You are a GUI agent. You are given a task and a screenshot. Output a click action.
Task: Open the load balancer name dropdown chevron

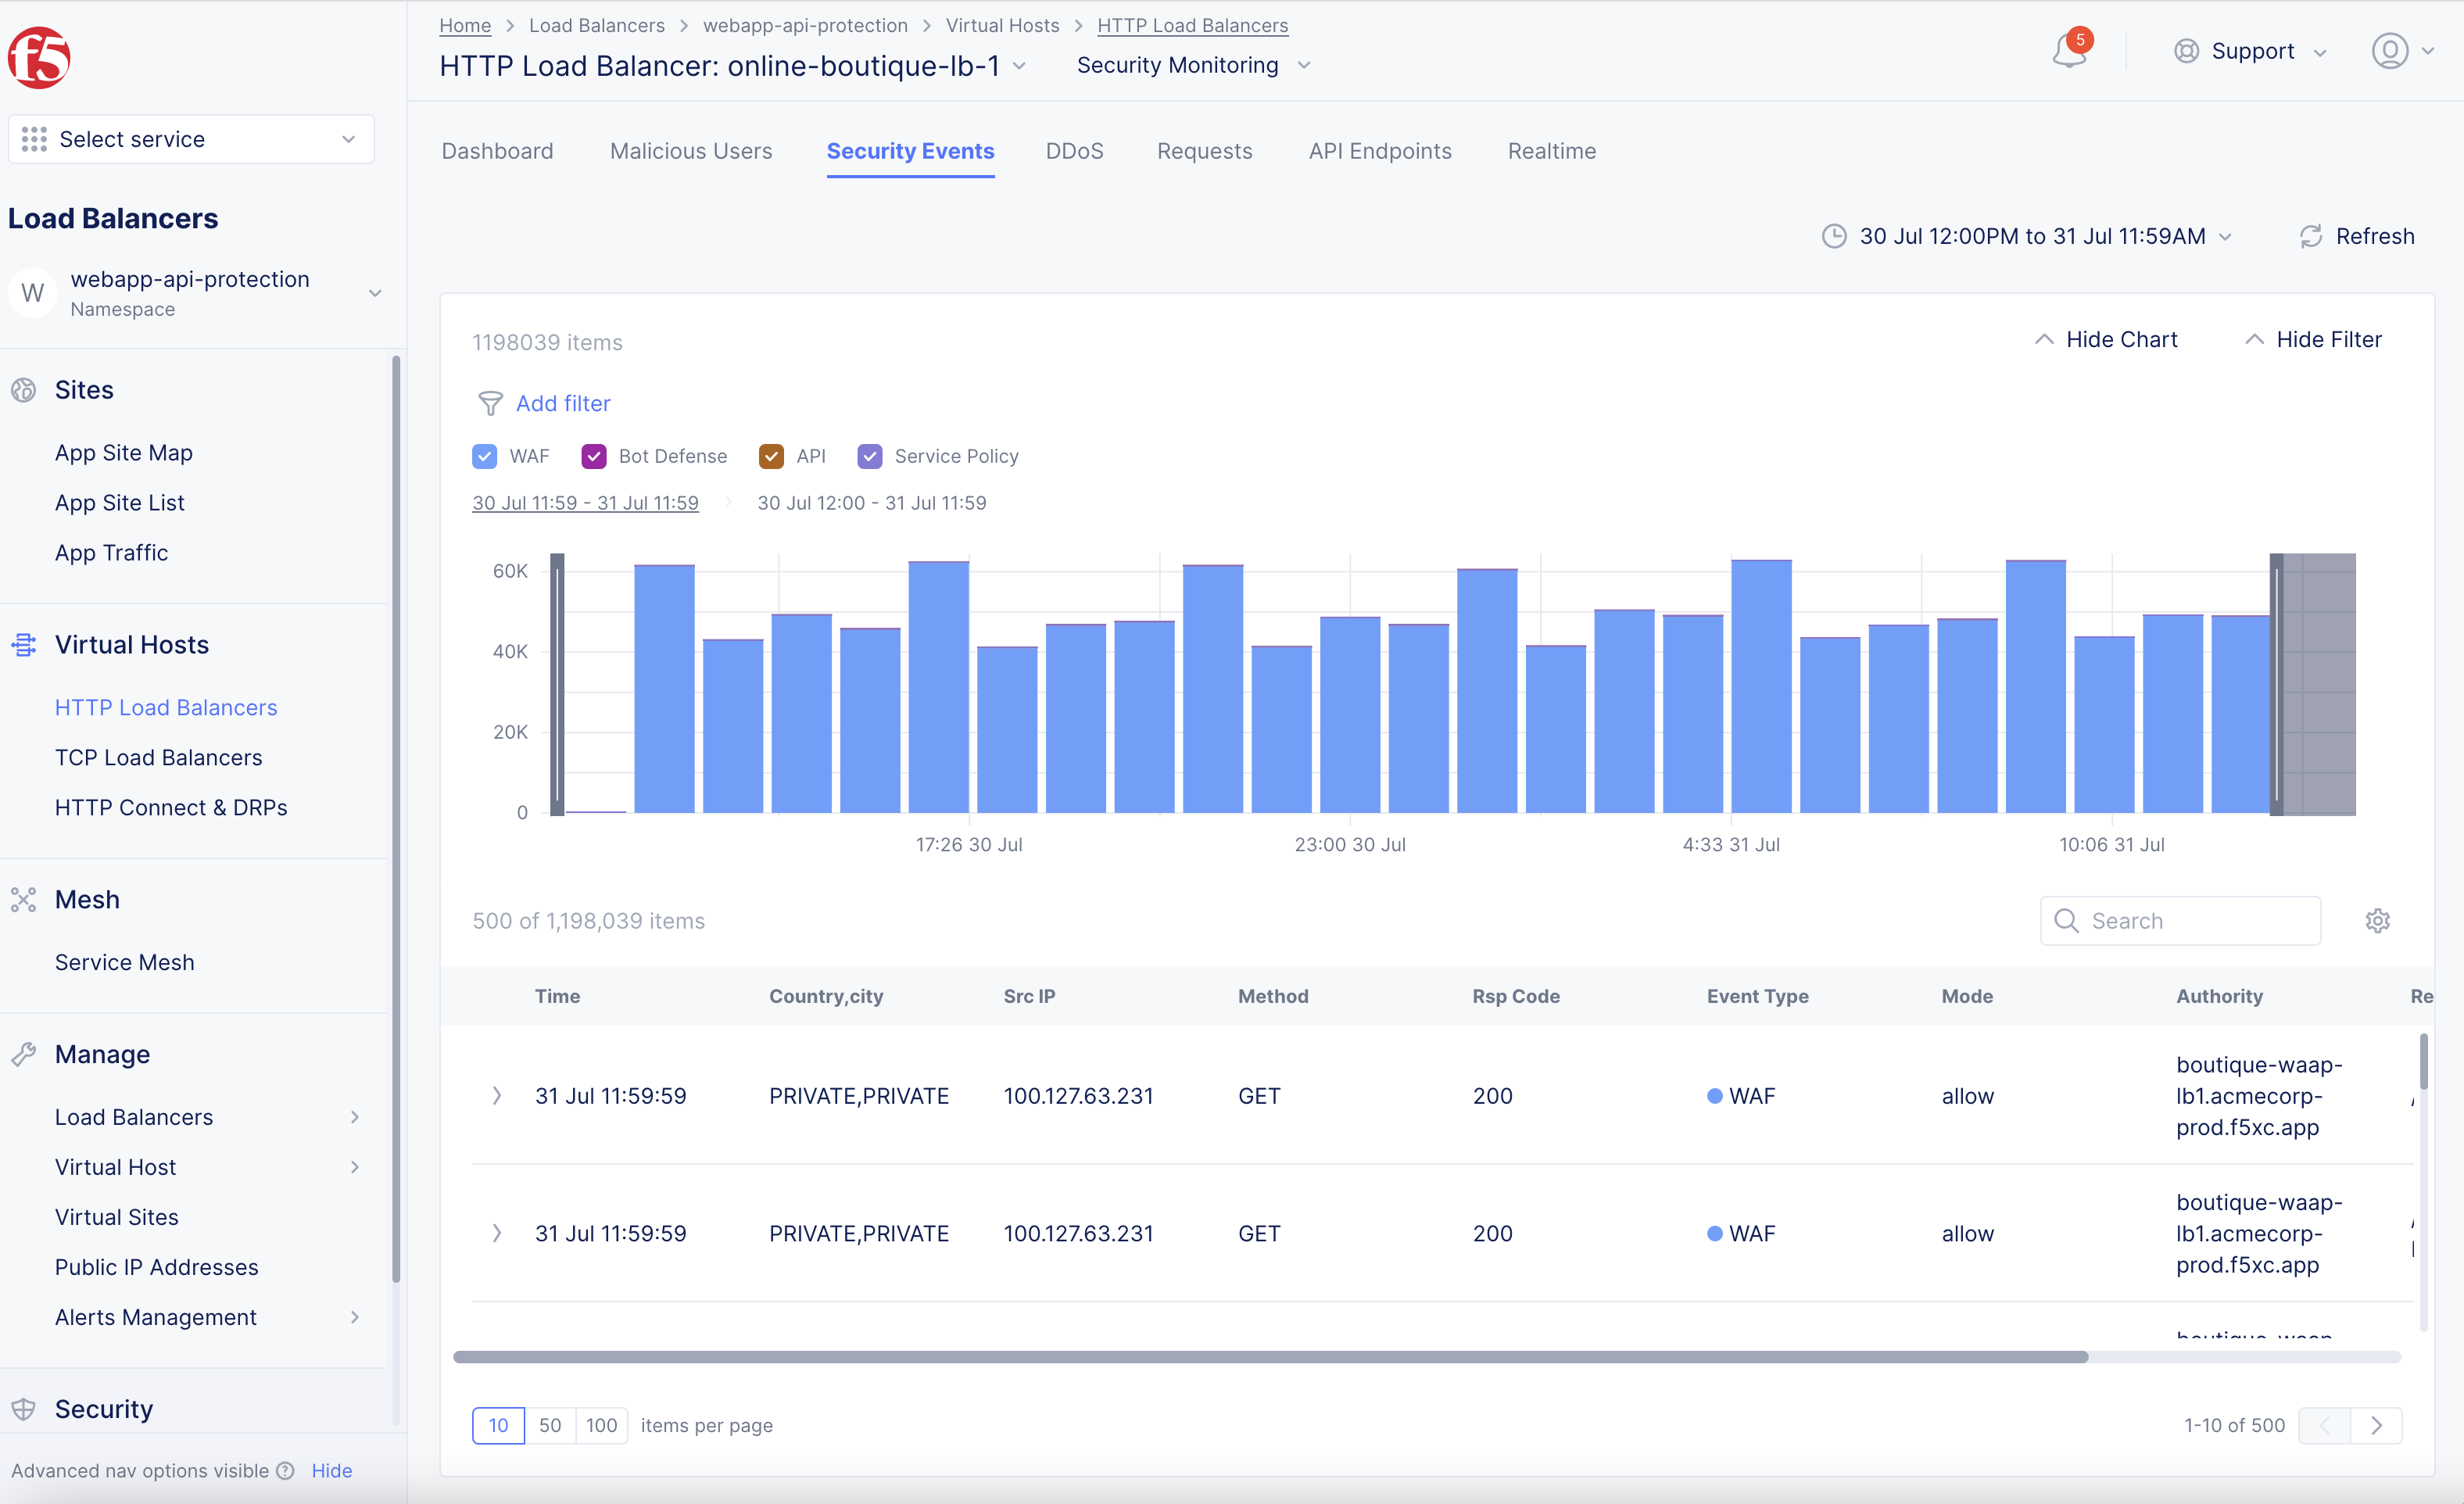[x=1020, y=66]
